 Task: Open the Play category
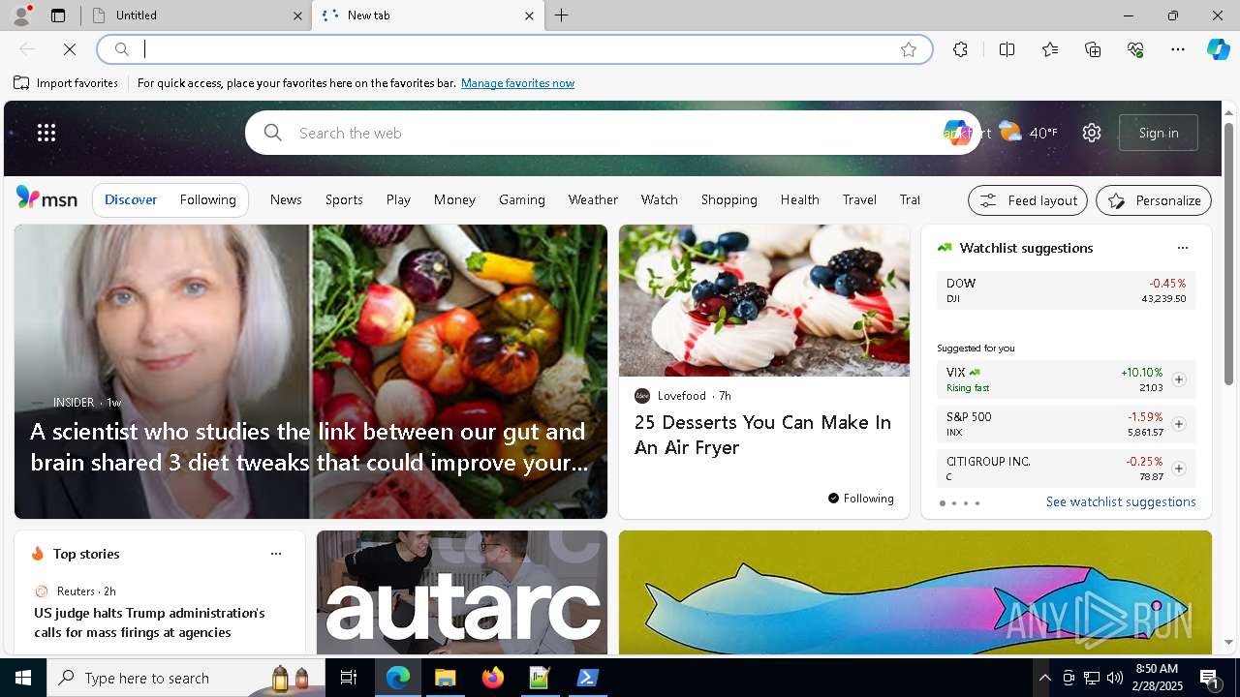click(398, 199)
